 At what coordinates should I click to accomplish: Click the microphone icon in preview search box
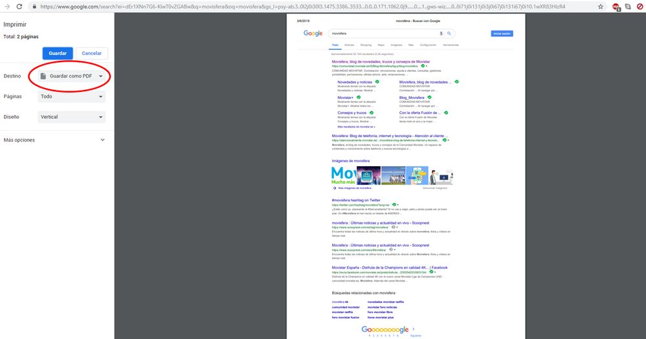click(x=441, y=34)
